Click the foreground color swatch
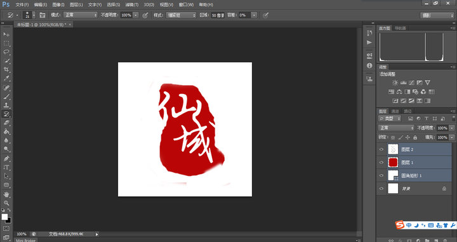The image size is (457, 242). [x=4, y=217]
